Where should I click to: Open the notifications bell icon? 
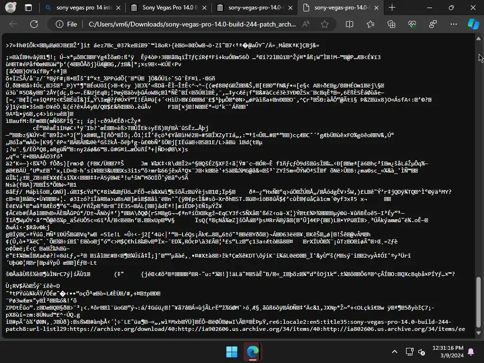pos(471,352)
